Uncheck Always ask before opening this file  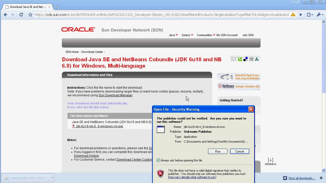tap(158, 160)
